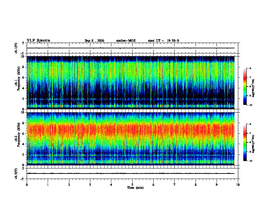Click the 3 minute tick label
The image size is (268, 207).
[x=90, y=185]
